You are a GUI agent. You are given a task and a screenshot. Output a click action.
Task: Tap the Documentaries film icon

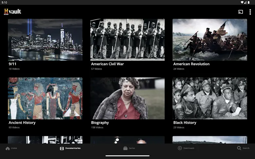tap(62, 148)
